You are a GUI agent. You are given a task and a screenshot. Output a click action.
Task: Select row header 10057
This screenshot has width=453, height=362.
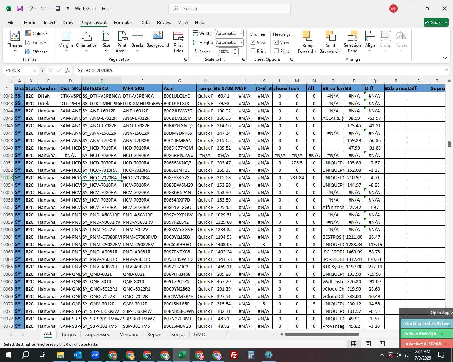pos(7,207)
